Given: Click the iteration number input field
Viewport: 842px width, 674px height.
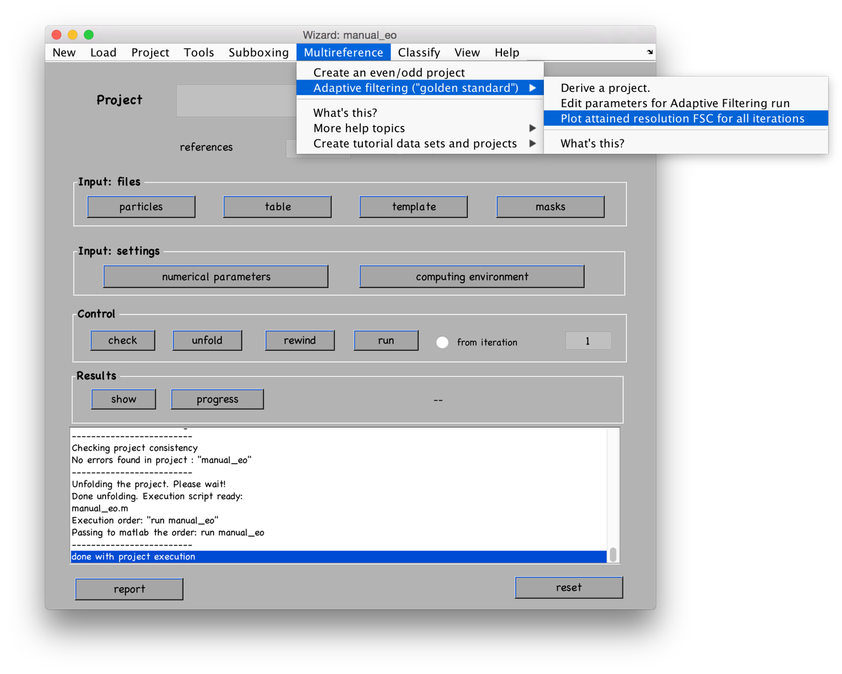Looking at the screenshot, I should tap(588, 341).
